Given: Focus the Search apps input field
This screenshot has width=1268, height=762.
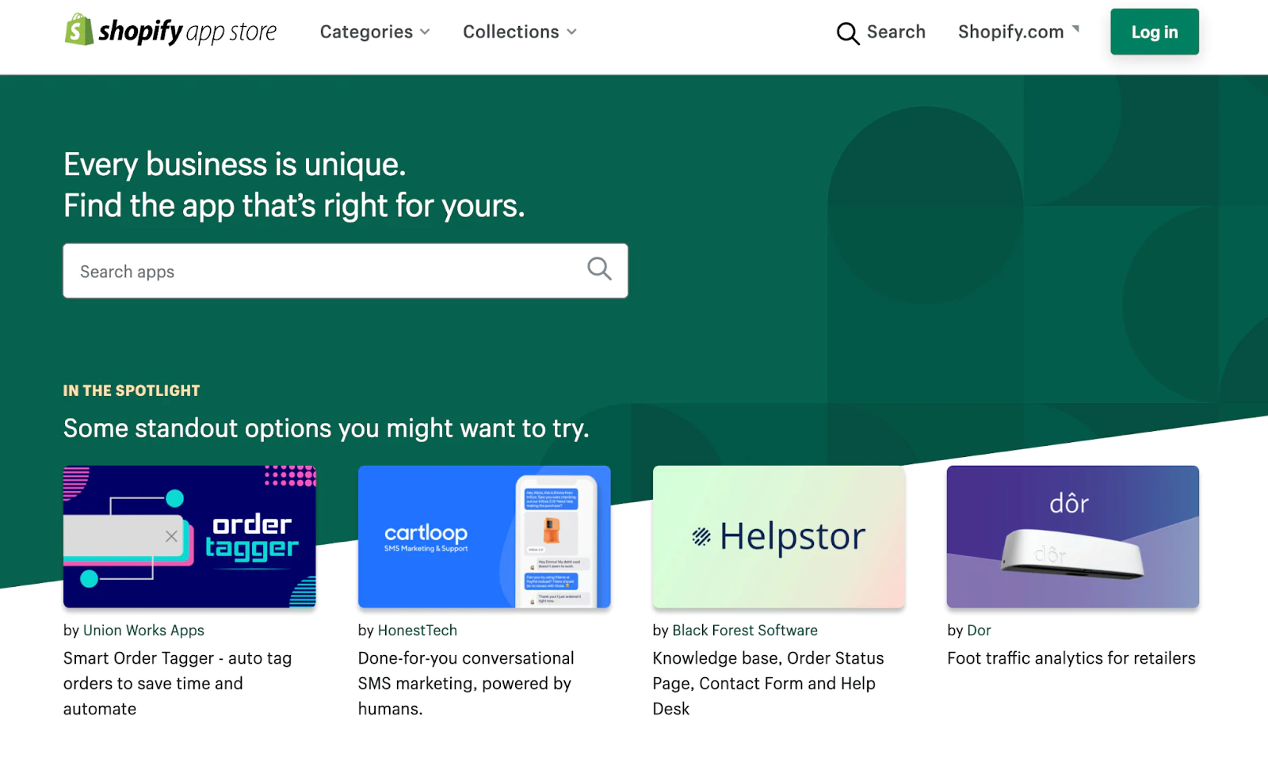Looking at the screenshot, I should coord(325,271).
